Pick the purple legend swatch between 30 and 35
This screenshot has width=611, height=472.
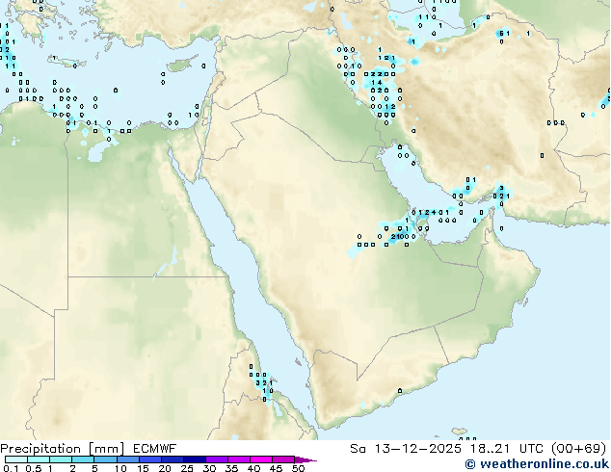[x=217, y=459]
